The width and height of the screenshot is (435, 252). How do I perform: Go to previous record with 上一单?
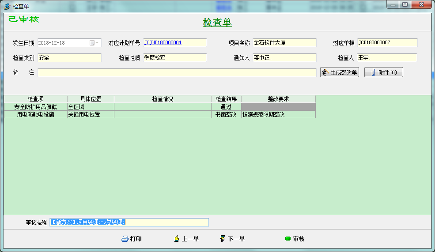[186, 239]
